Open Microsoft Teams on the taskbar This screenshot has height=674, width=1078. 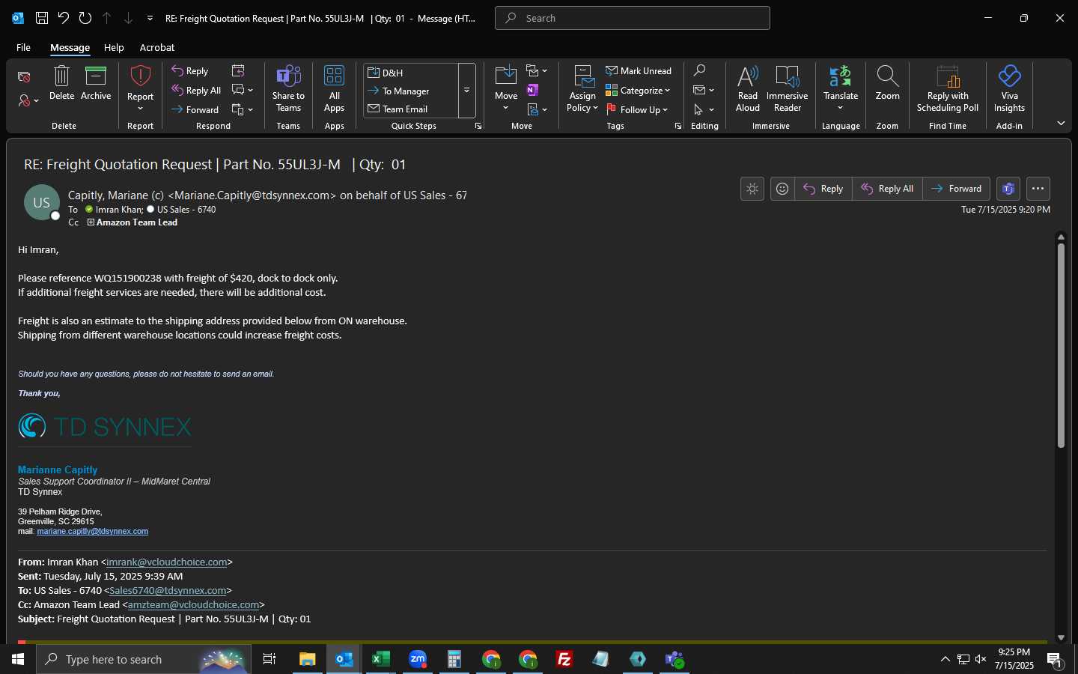point(674,659)
